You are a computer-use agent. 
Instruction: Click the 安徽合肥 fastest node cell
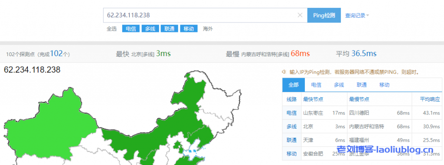pos(313,154)
